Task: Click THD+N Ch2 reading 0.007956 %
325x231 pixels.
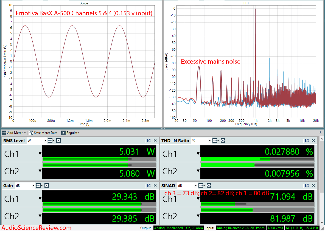Action: pyautogui.click(x=289, y=173)
